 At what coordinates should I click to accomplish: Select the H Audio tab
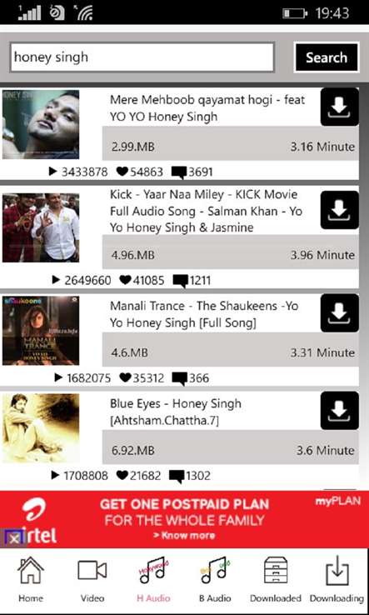153,579
